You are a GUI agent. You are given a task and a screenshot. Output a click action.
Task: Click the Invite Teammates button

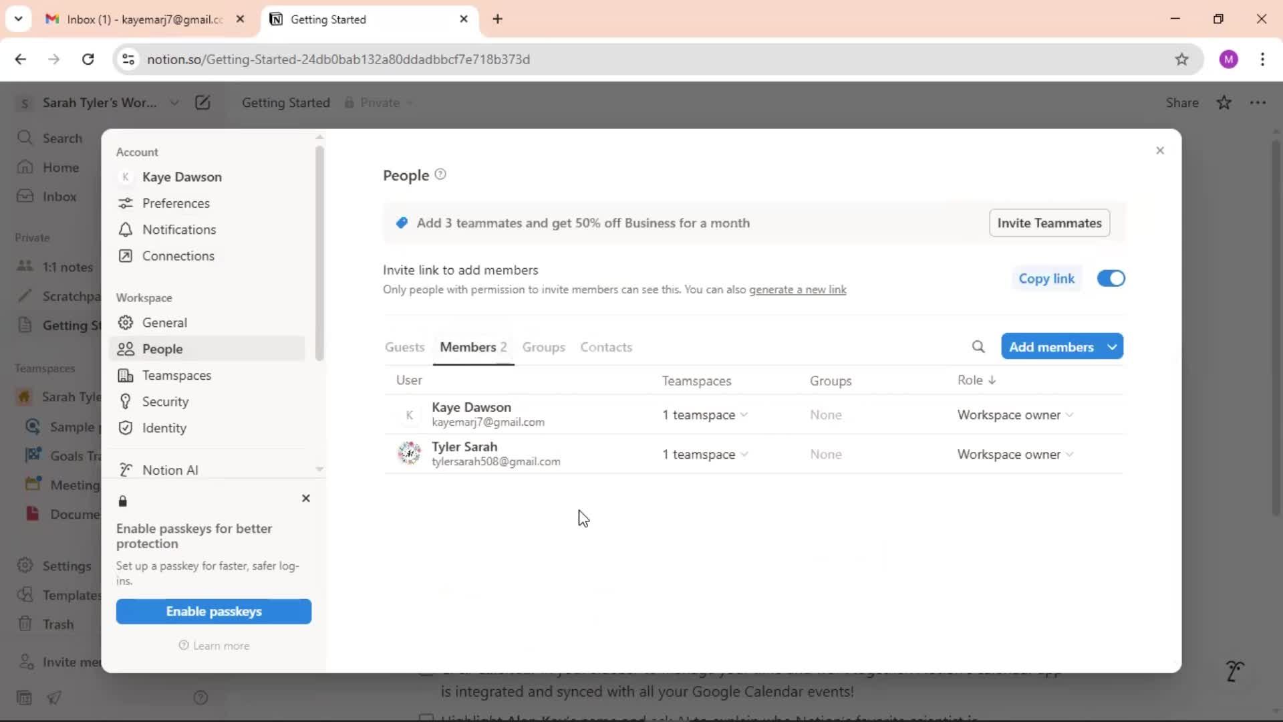(1049, 223)
